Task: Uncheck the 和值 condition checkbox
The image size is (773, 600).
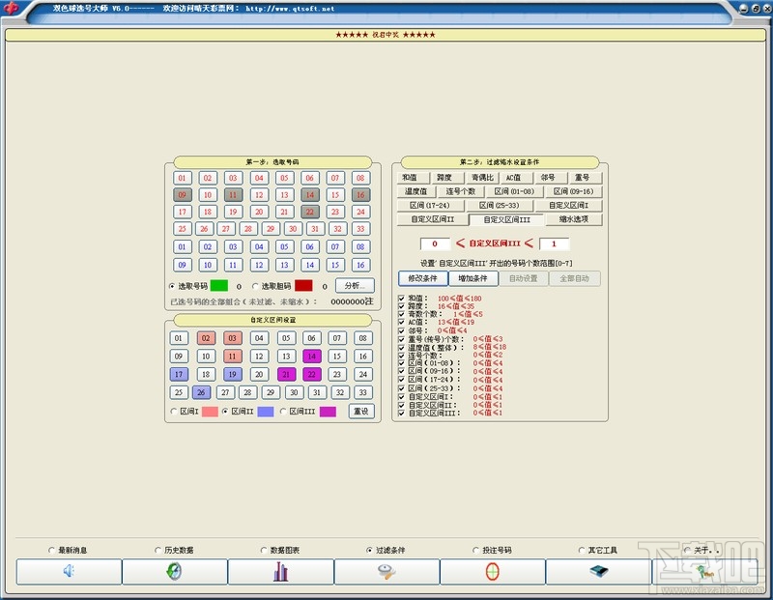Action: [402, 299]
